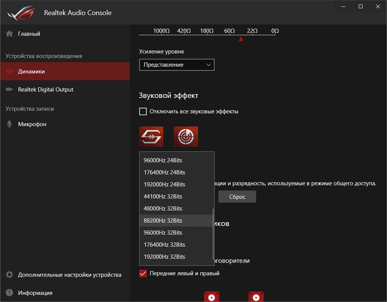Viewport: 387px width, 302px height.
Task: Click the home icon beside Главный
Action: pos(9,34)
